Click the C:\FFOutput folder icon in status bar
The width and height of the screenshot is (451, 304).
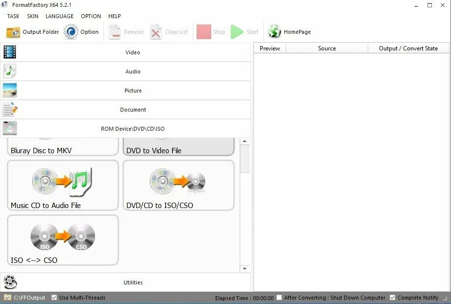pos(8,298)
